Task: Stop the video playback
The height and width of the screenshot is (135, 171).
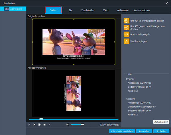Action: [44, 125]
